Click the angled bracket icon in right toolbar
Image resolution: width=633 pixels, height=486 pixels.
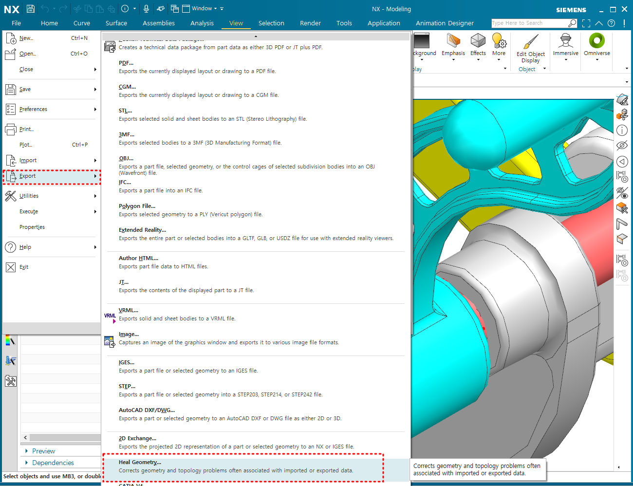pyautogui.click(x=622, y=224)
